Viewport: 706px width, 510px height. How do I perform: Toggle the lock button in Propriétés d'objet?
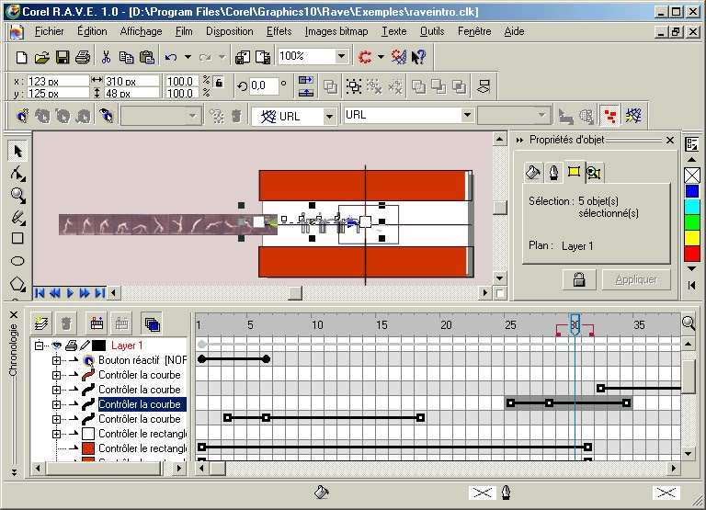pyautogui.click(x=579, y=279)
